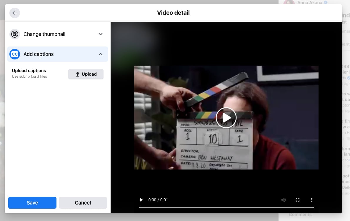Click the back arrow in the dialog header
This screenshot has width=350, height=221.
tap(15, 13)
